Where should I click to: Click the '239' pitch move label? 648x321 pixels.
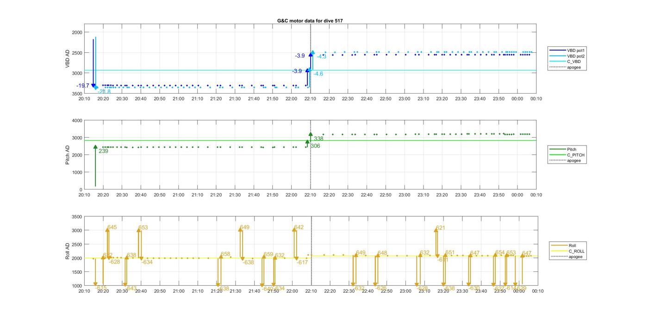103,151
